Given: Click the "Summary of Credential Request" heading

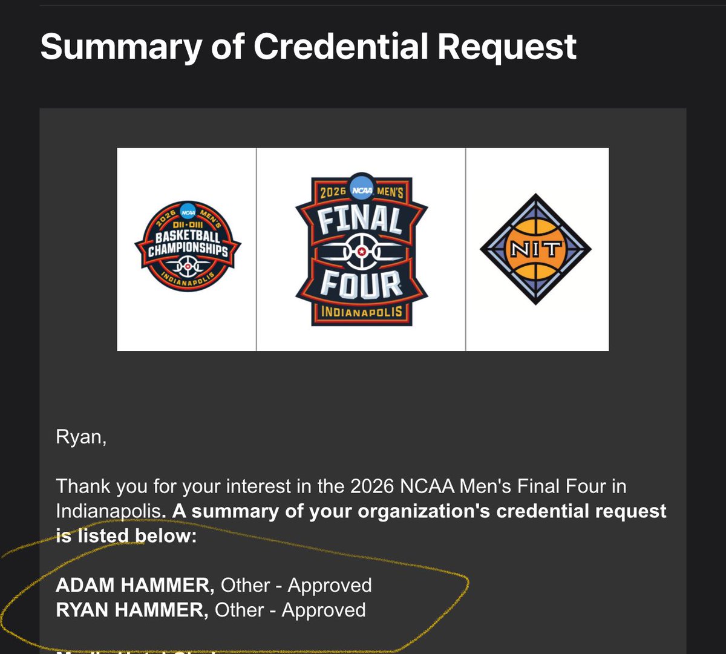Looking at the screenshot, I should tap(309, 47).
